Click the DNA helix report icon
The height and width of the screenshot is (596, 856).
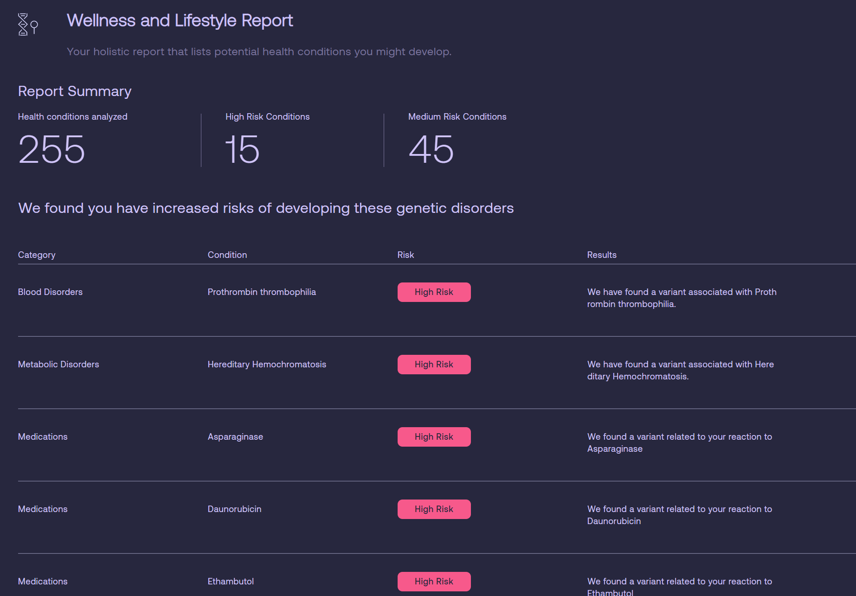pyautogui.click(x=27, y=24)
